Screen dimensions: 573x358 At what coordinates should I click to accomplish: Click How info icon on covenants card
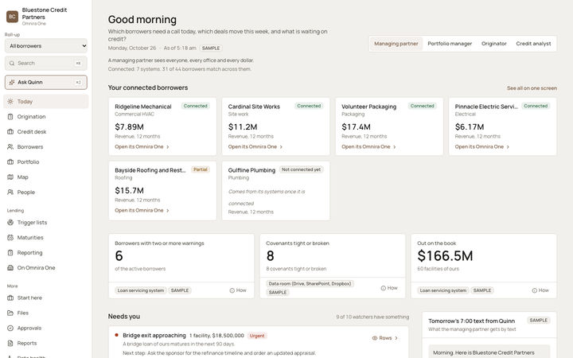tap(384, 288)
